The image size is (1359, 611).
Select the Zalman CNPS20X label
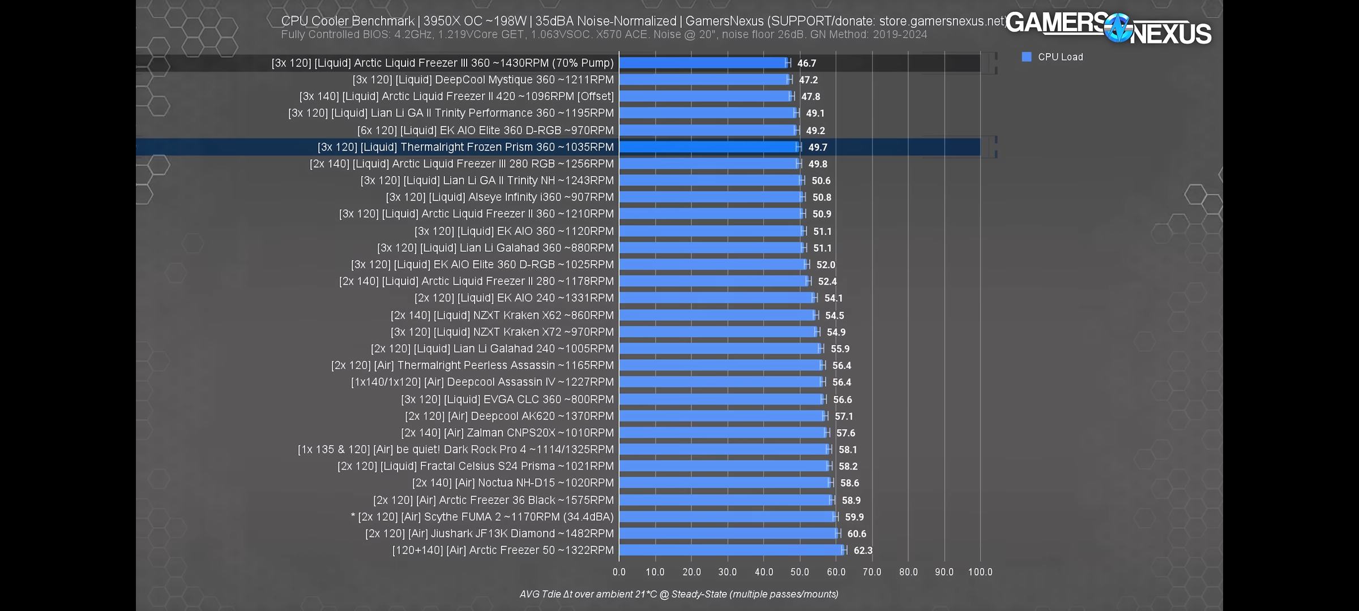pyautogui.click(x=507, y=433)
